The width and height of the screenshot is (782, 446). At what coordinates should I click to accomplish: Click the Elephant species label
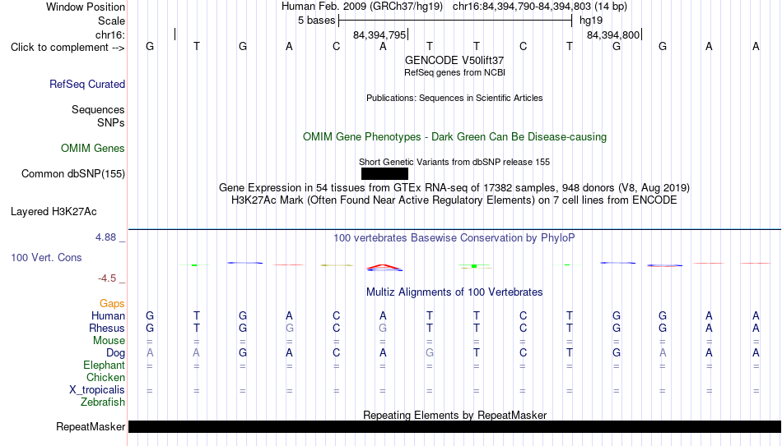point(105,365)
